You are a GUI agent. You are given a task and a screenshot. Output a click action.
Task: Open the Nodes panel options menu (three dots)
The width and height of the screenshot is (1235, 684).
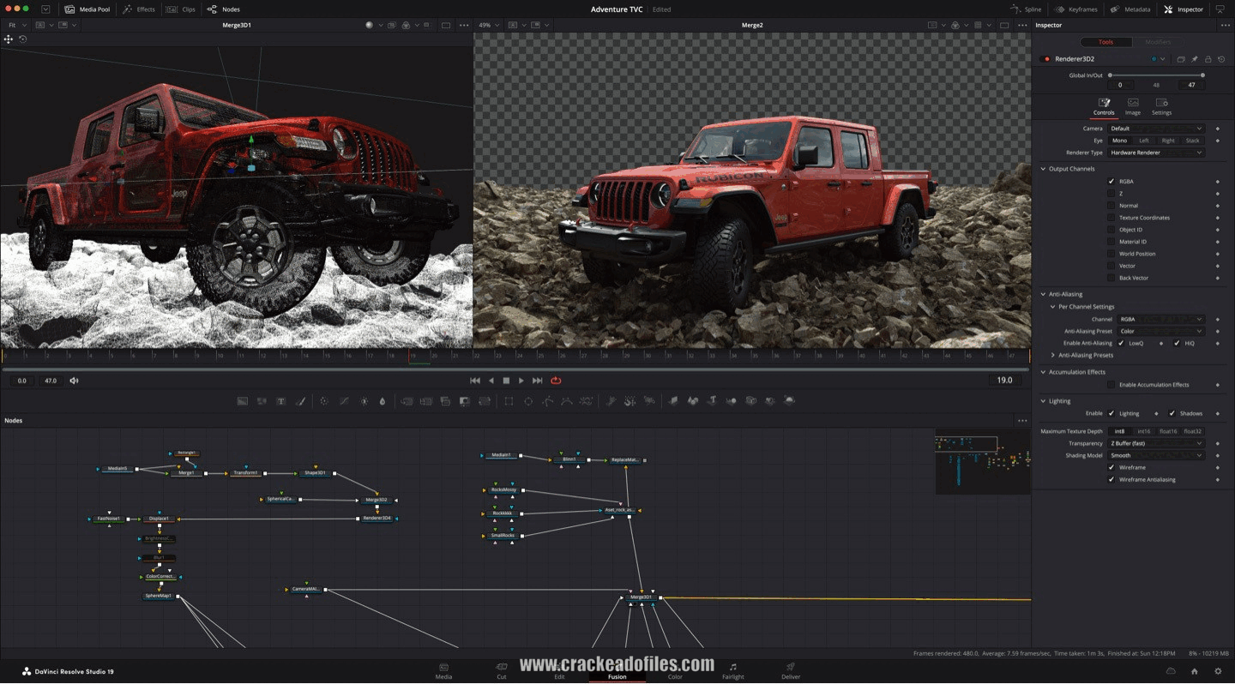click(x=1021, y=421)
